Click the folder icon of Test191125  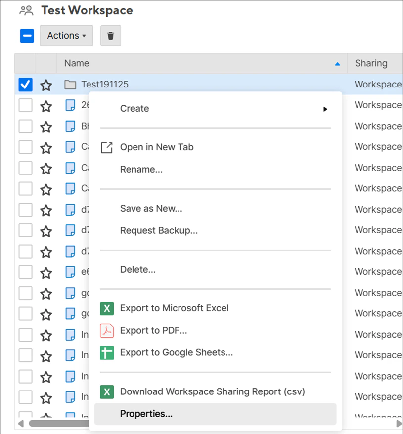pyautogui.click(x=70, y=85)
